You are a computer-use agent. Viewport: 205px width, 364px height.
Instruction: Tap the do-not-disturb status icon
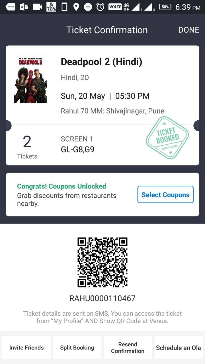click(88, 7)
